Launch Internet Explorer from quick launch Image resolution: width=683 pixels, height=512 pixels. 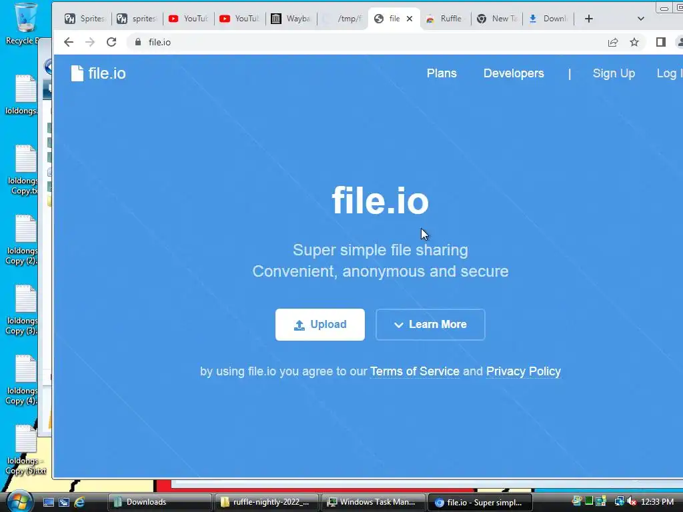click(x=79, y=503)
